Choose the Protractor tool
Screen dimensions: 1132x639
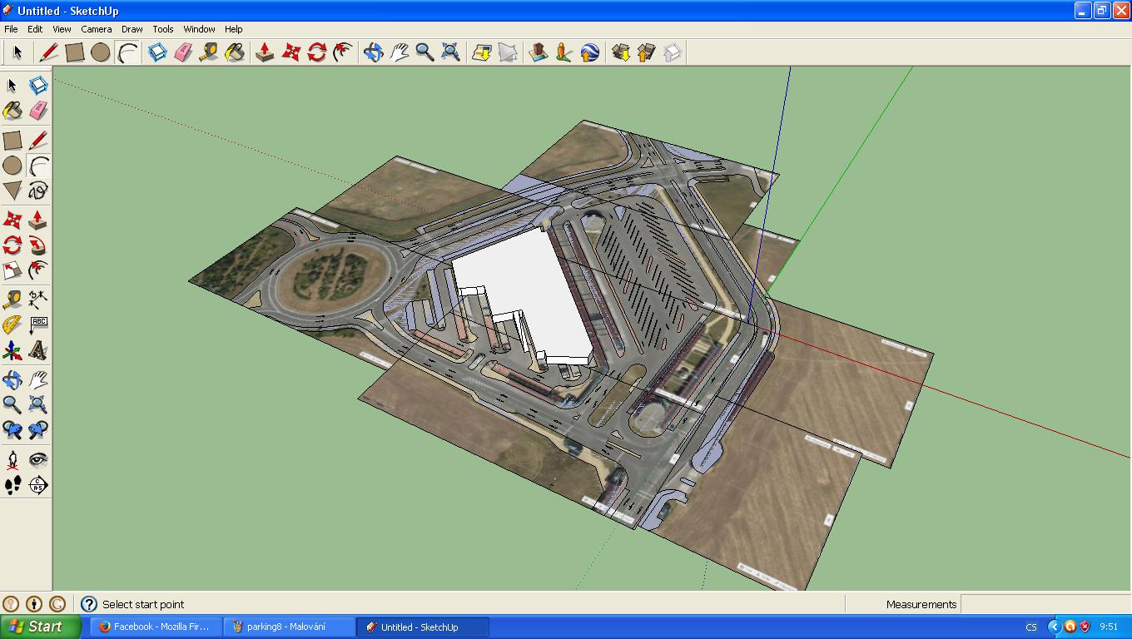coord(12,324)
